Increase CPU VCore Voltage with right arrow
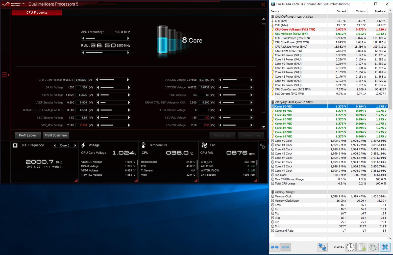This screenshot has width=393, height=255. pyautogui.click(x=128, y=80)
